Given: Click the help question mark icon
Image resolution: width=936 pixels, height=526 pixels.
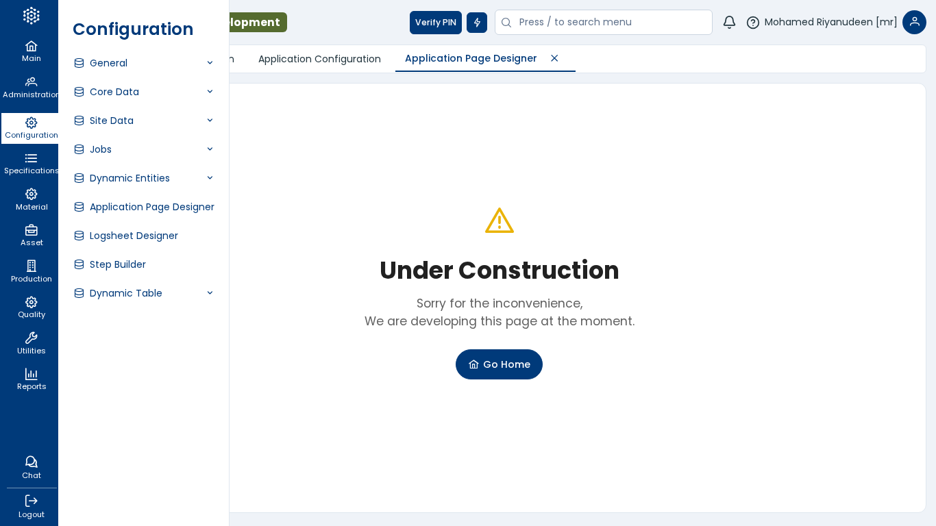Looking at the screenshot, I should point(753,23).
